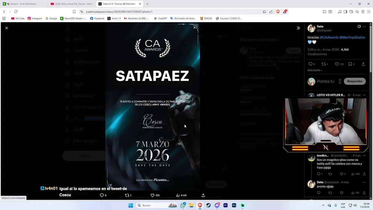Open the extensions puzzle icon

click(x=324, y=12)
